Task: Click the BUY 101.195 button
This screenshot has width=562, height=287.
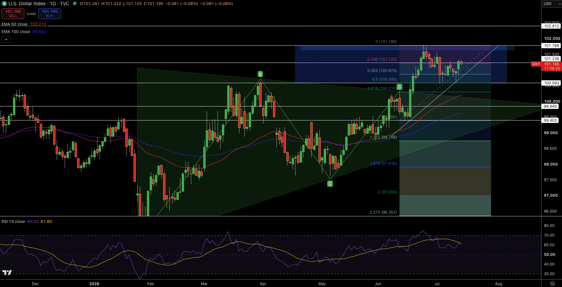Action: (x=50, y=13)
